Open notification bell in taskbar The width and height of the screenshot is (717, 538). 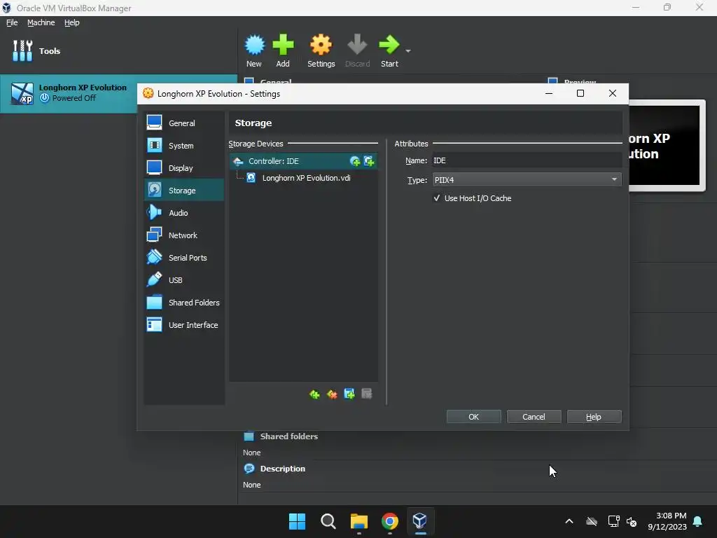click(x=698, y=521)
